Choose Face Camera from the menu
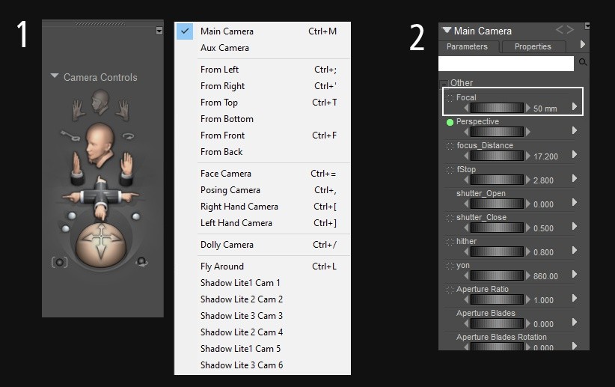This screenshot has width=615, height=387. [226, 174]
